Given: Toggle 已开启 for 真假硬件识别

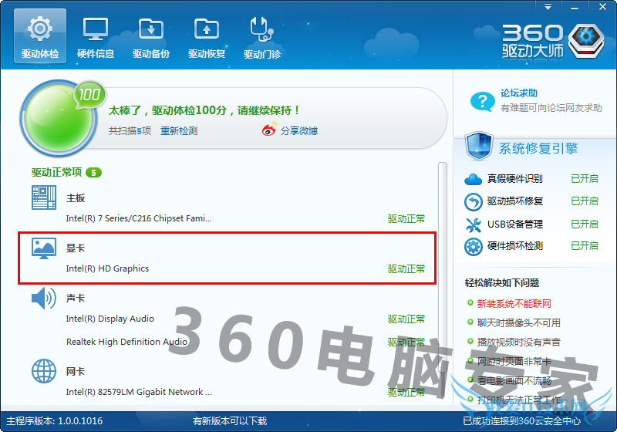Looking at the screenshot, I should (585, 179).
